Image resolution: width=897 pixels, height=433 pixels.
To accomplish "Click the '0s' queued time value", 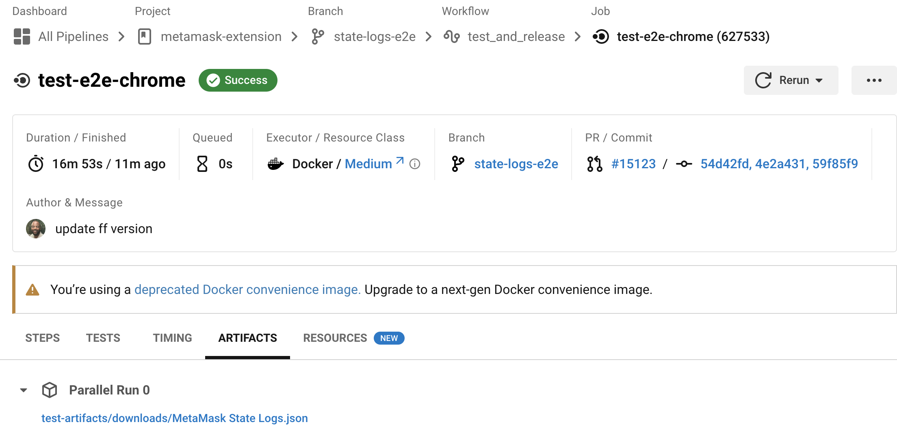I will click(225, 164).
